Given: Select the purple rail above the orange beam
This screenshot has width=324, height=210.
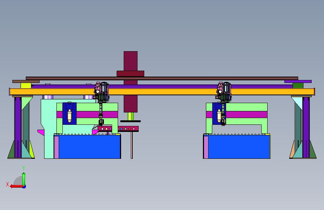Looking at the screenshot, I should coord(162,86).
